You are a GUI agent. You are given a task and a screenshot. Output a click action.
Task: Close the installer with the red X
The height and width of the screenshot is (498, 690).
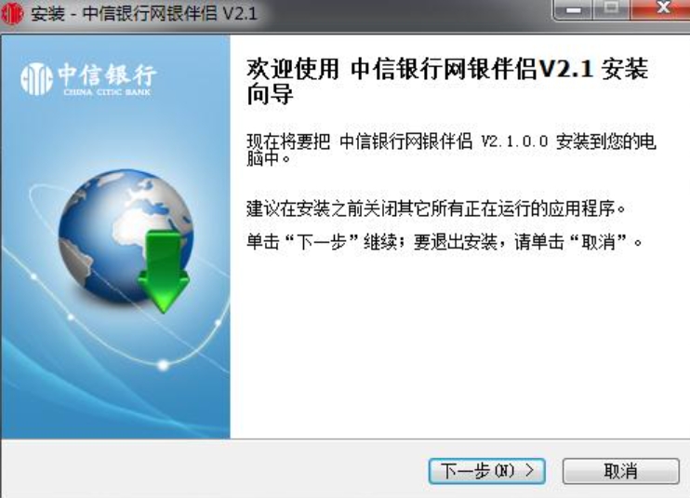pos(659,9)
